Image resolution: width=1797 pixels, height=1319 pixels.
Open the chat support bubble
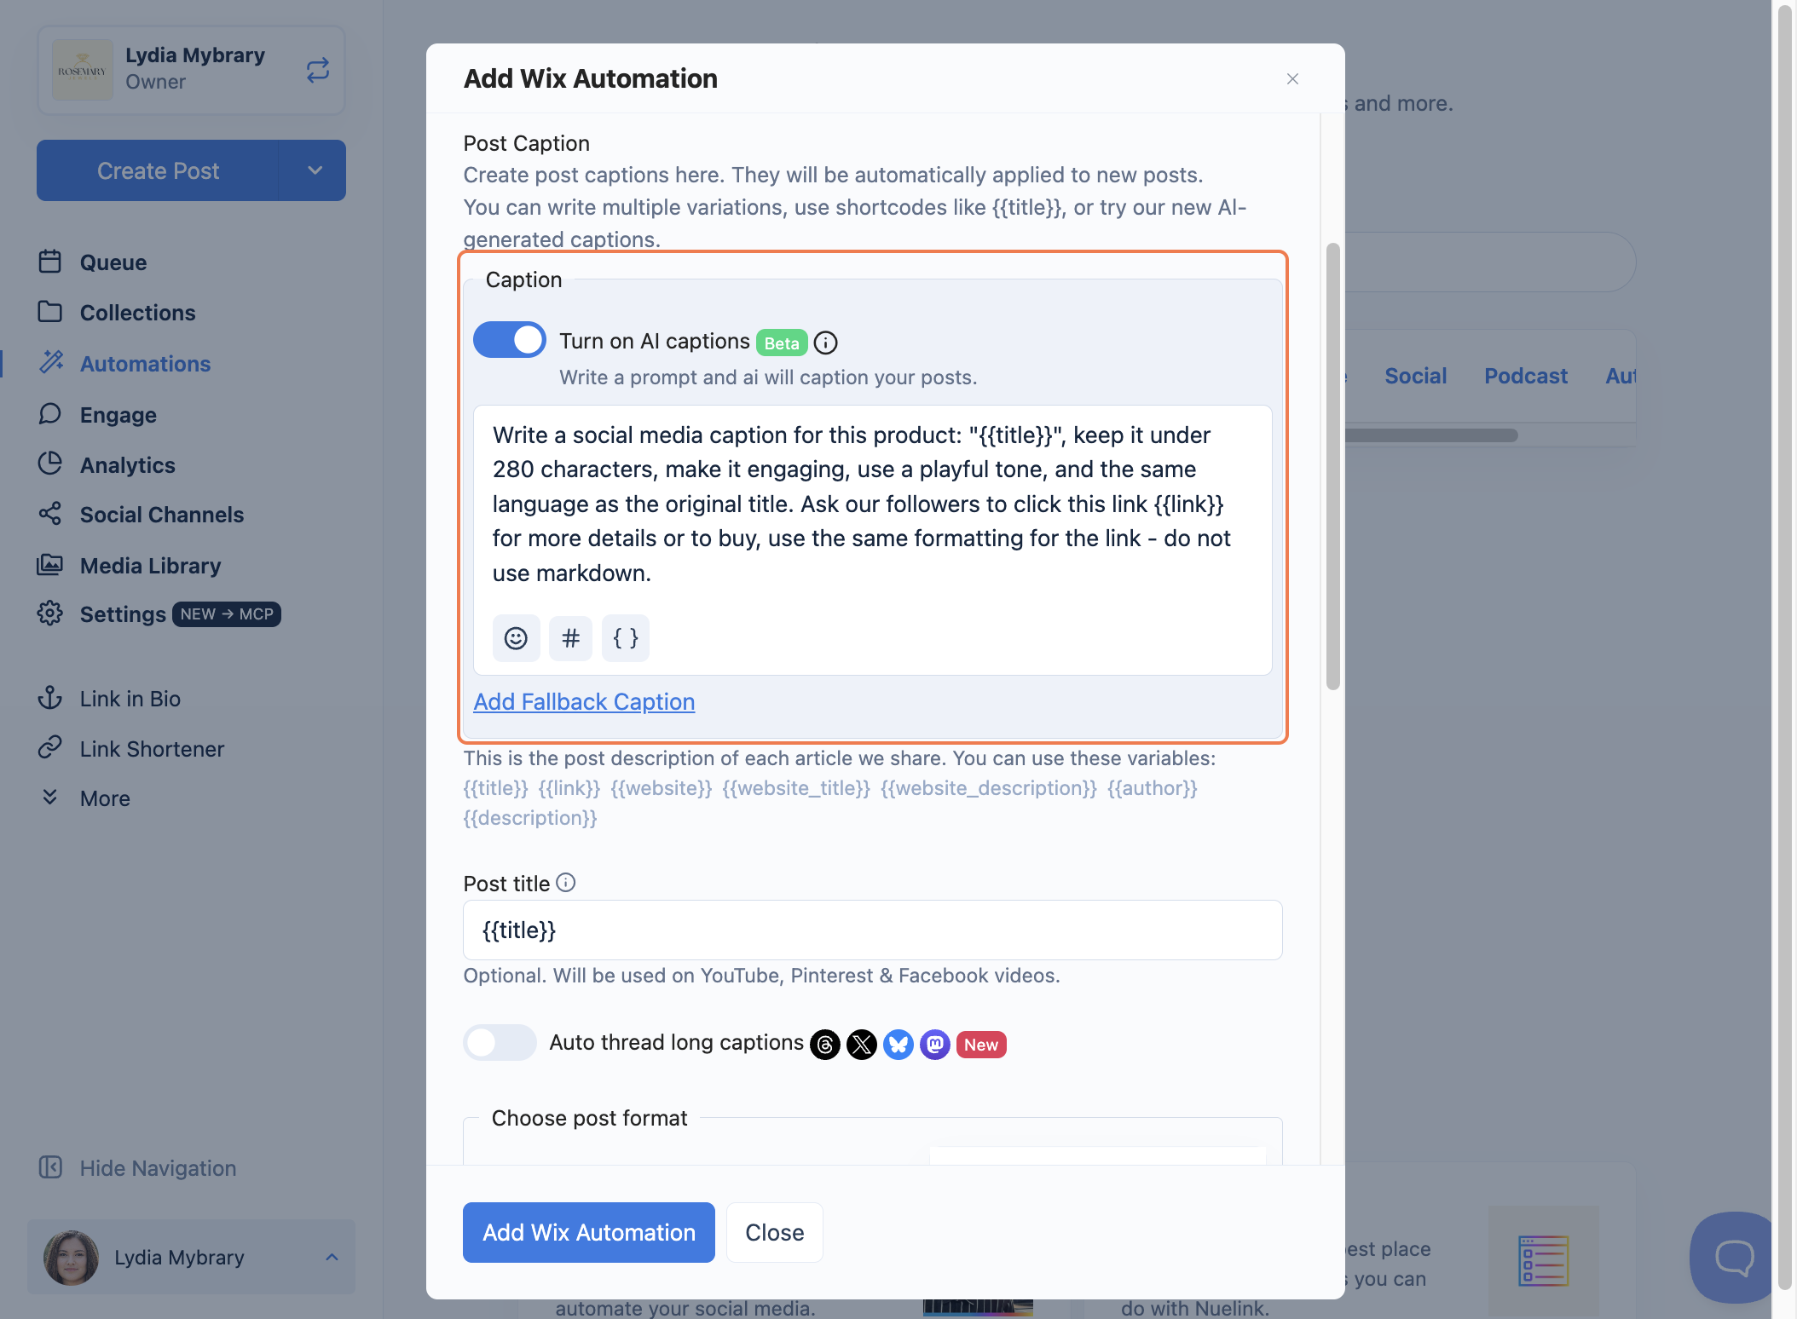1733,1257
